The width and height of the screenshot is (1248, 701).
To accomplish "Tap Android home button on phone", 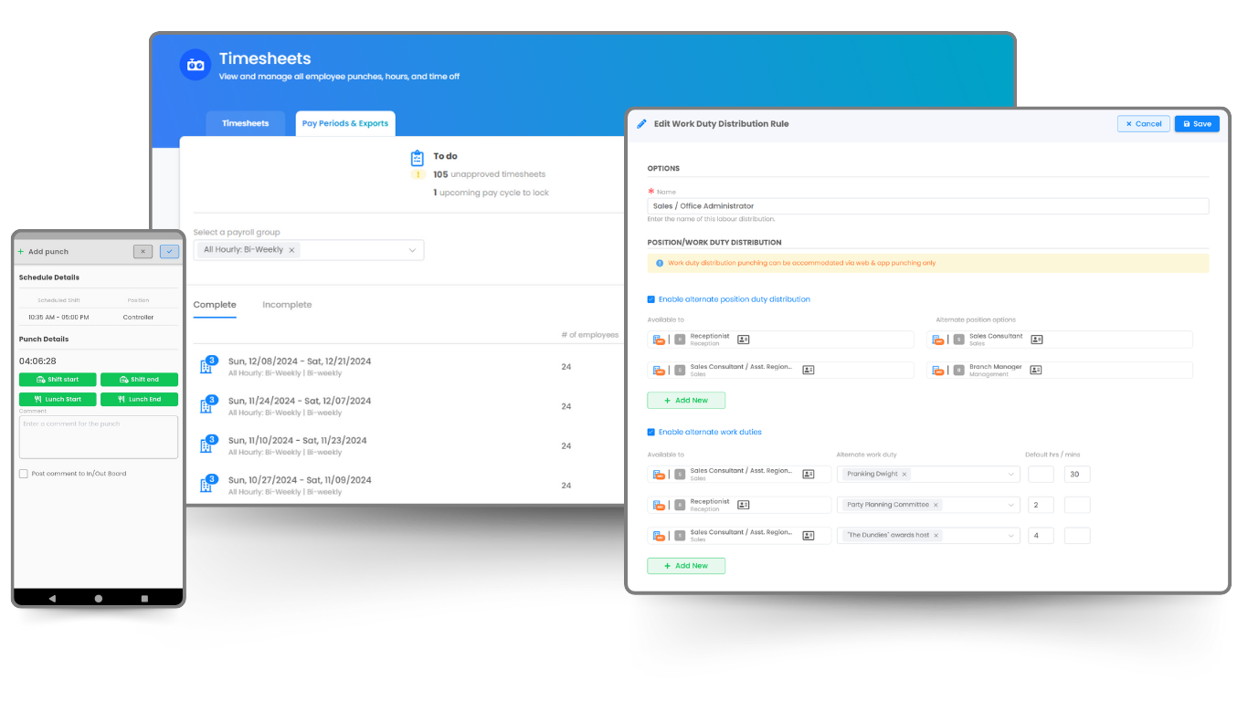I will point(99,598).
